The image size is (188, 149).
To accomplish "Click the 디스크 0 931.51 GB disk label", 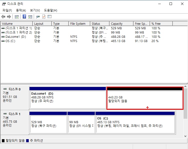I will pyautogui.click(x=14, y=97).
